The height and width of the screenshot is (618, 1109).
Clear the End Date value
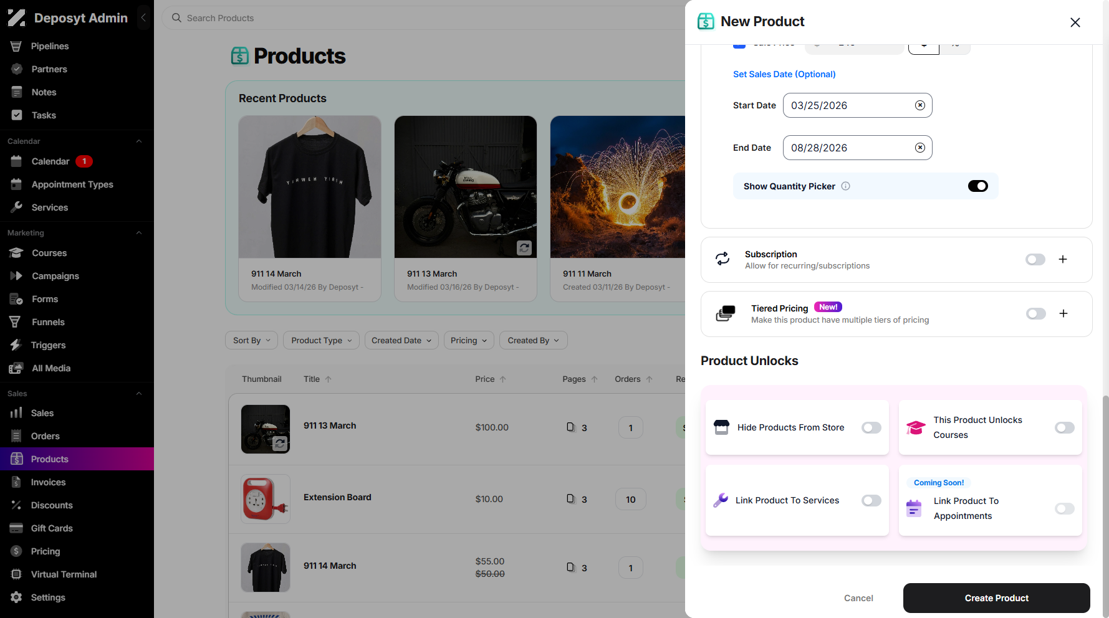click(x=919, y=148)
